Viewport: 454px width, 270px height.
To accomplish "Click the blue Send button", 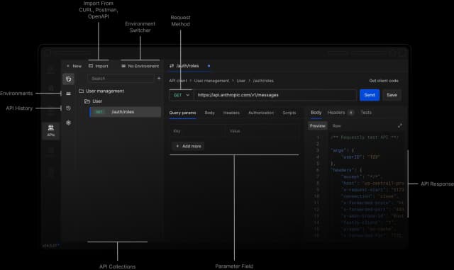I will [370, 95].
